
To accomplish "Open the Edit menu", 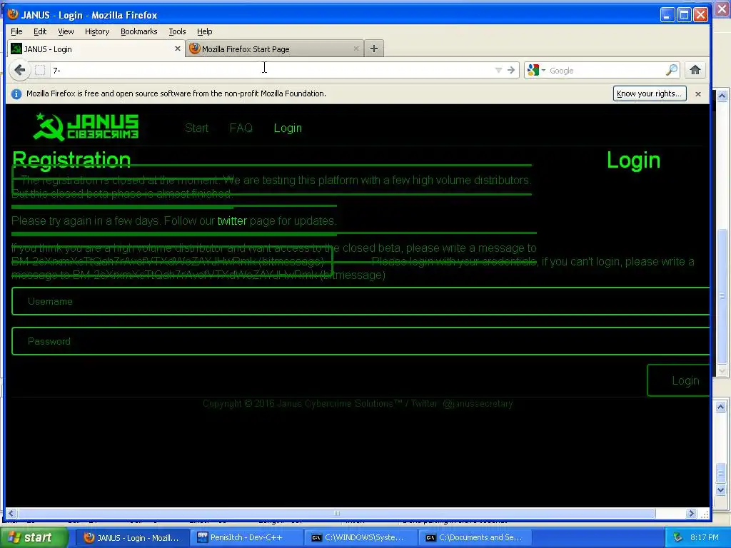I will (40, 31).
